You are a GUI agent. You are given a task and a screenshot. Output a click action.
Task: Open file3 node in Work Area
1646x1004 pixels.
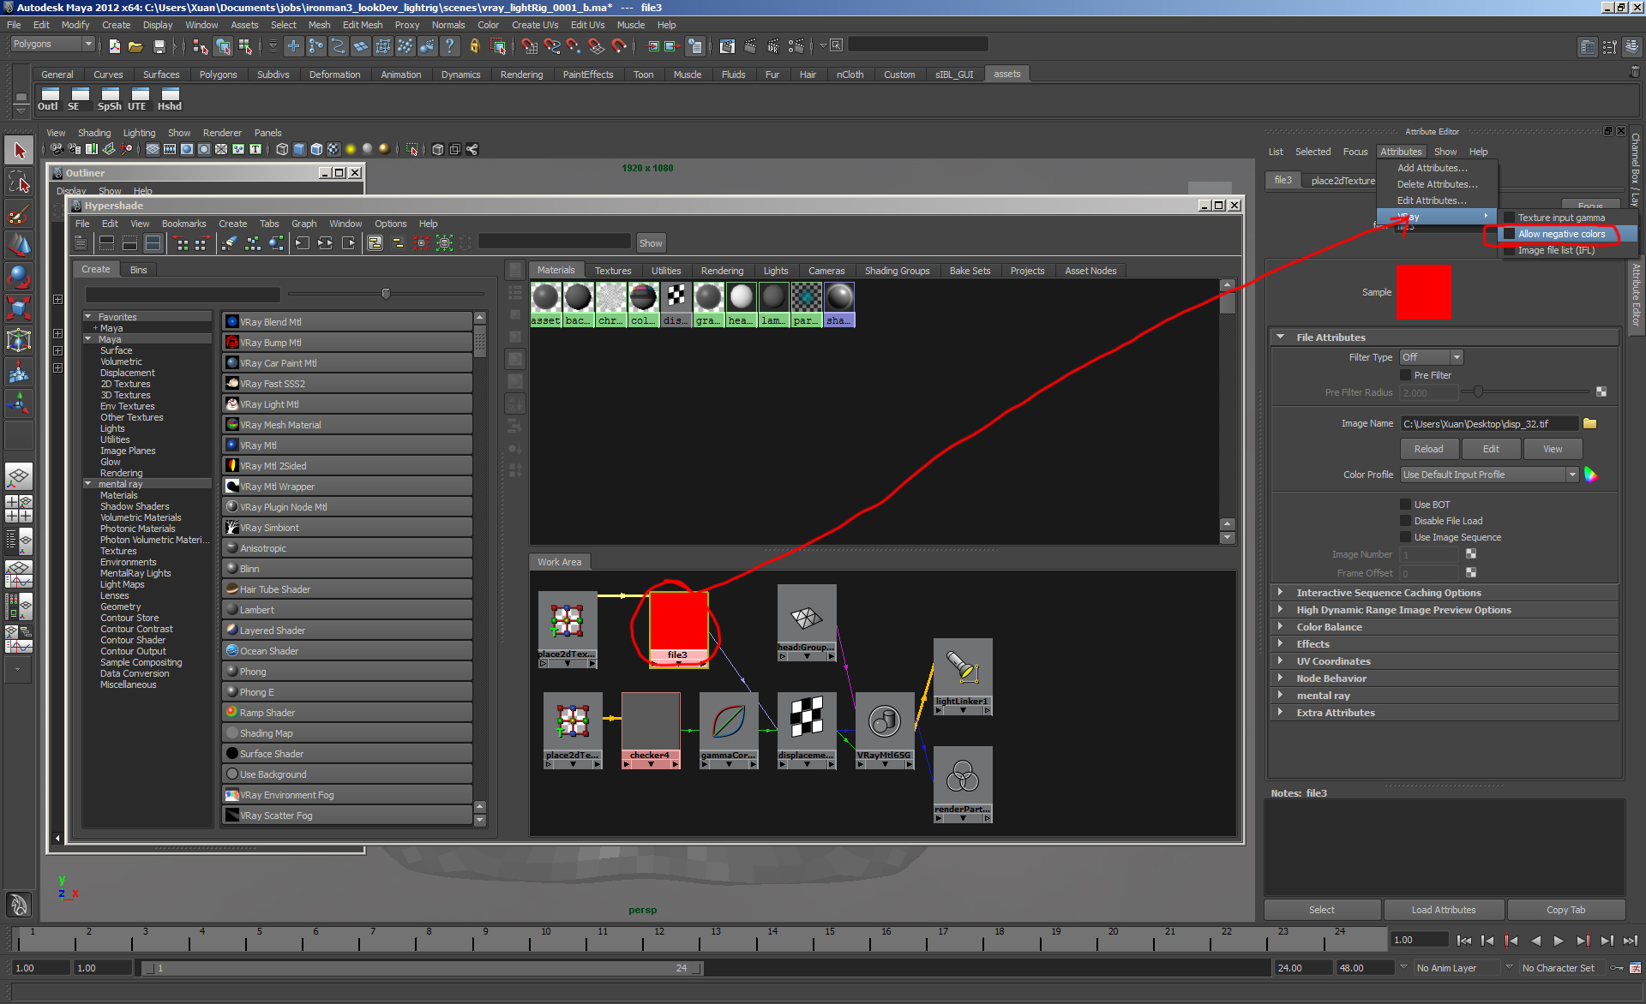[x=678, y=629]
